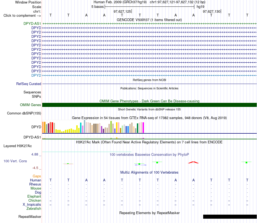Select the 97,627,125 coordinate marker

(x=122, y=11)
